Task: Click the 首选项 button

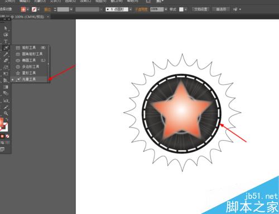Action: (x=221, y=9)
